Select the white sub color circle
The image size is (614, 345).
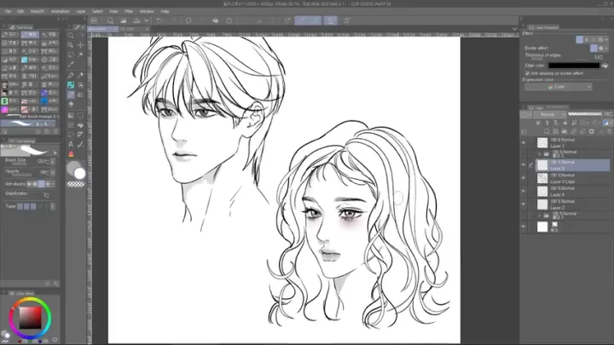(x=80, y=174)
